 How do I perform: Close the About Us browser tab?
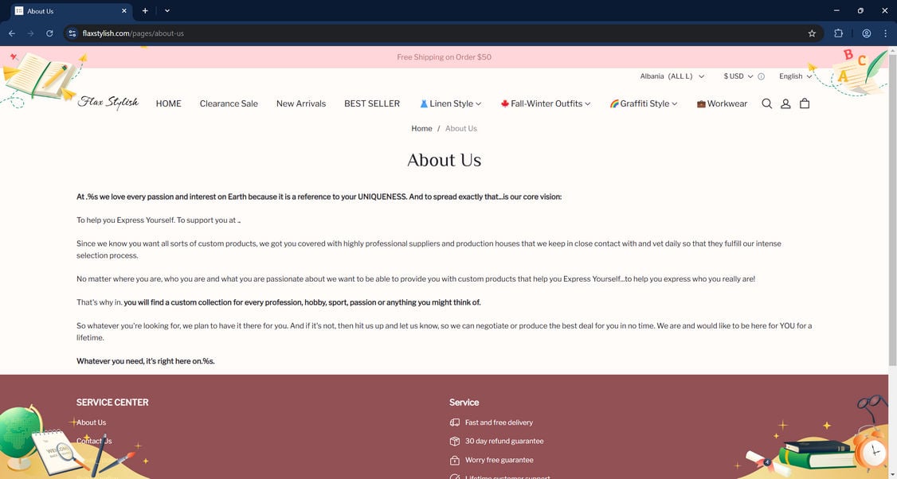(x=124, y=11)
